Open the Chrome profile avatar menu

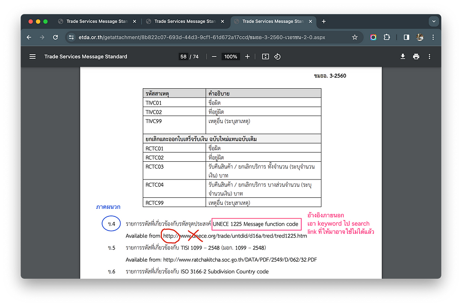[420, 37]
